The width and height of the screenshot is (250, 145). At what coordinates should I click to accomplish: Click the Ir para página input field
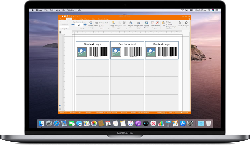tap(64, 26)
